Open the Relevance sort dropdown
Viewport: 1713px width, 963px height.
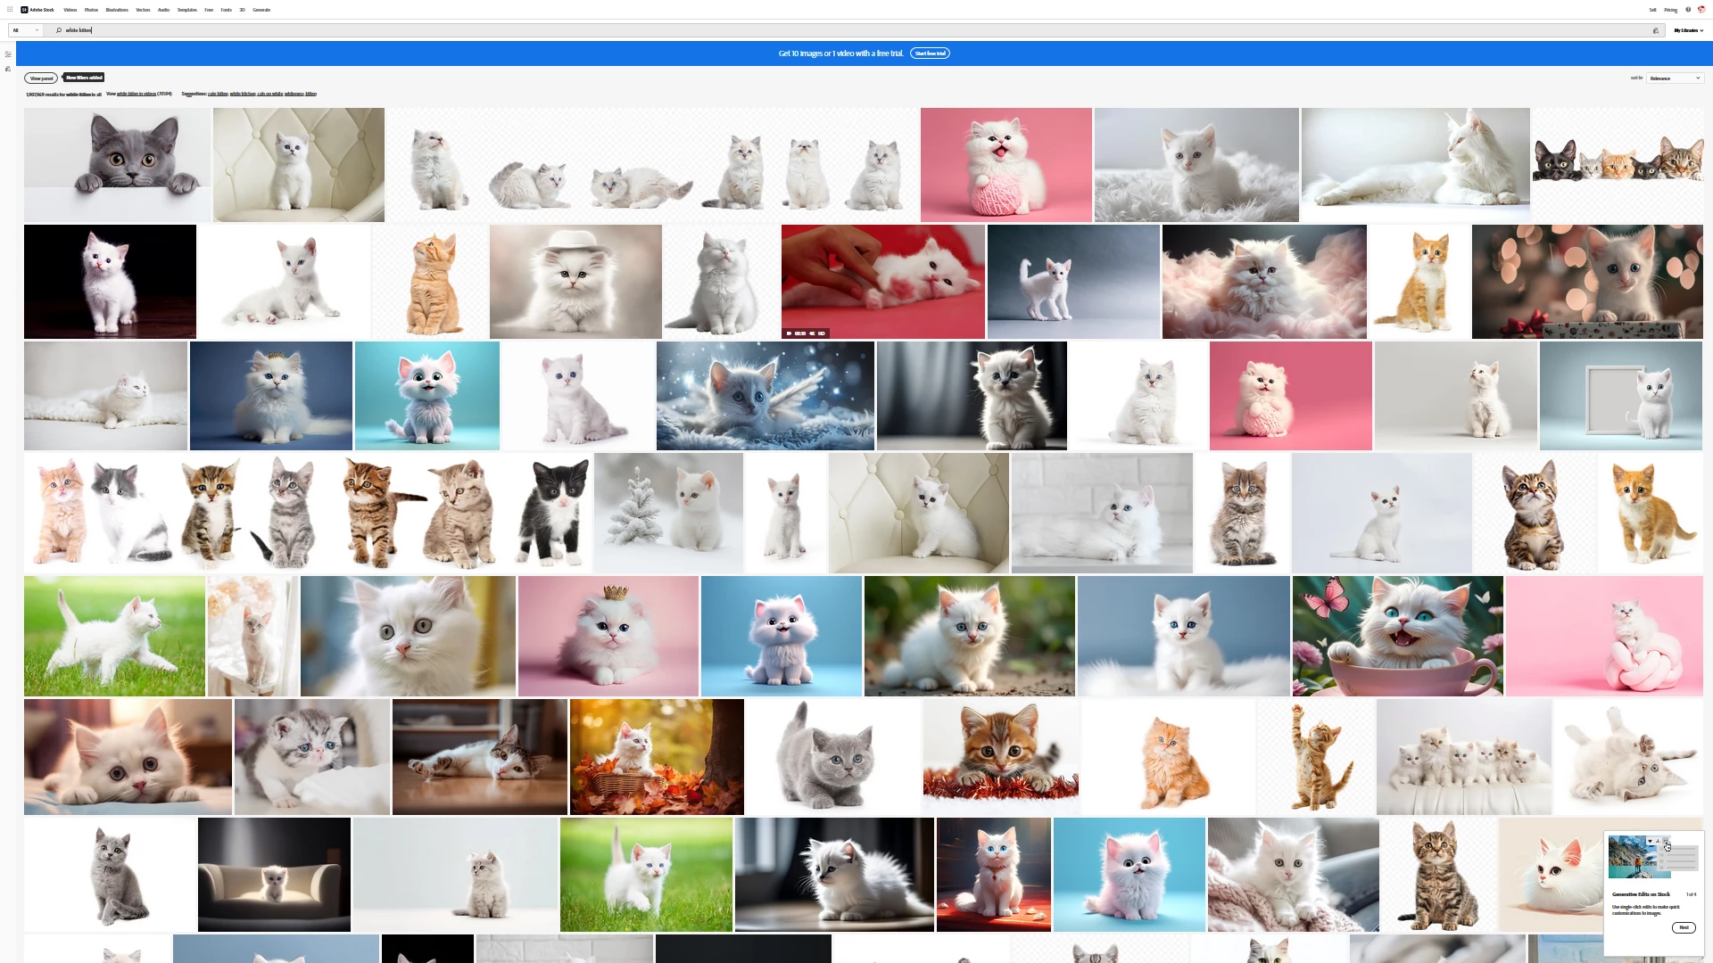click(1675, 78)
